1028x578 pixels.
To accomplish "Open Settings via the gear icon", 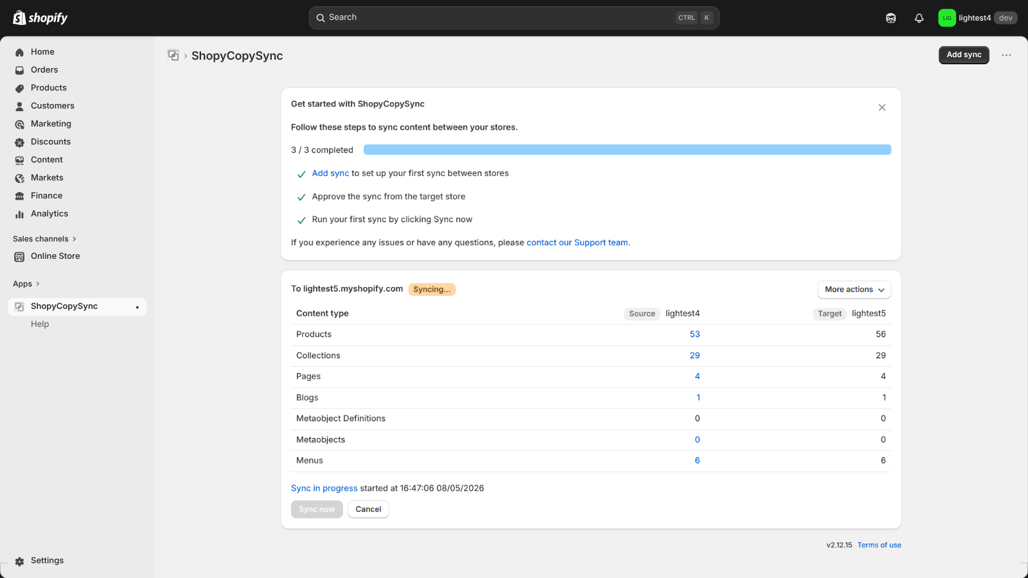I will (x=20, y=561).
